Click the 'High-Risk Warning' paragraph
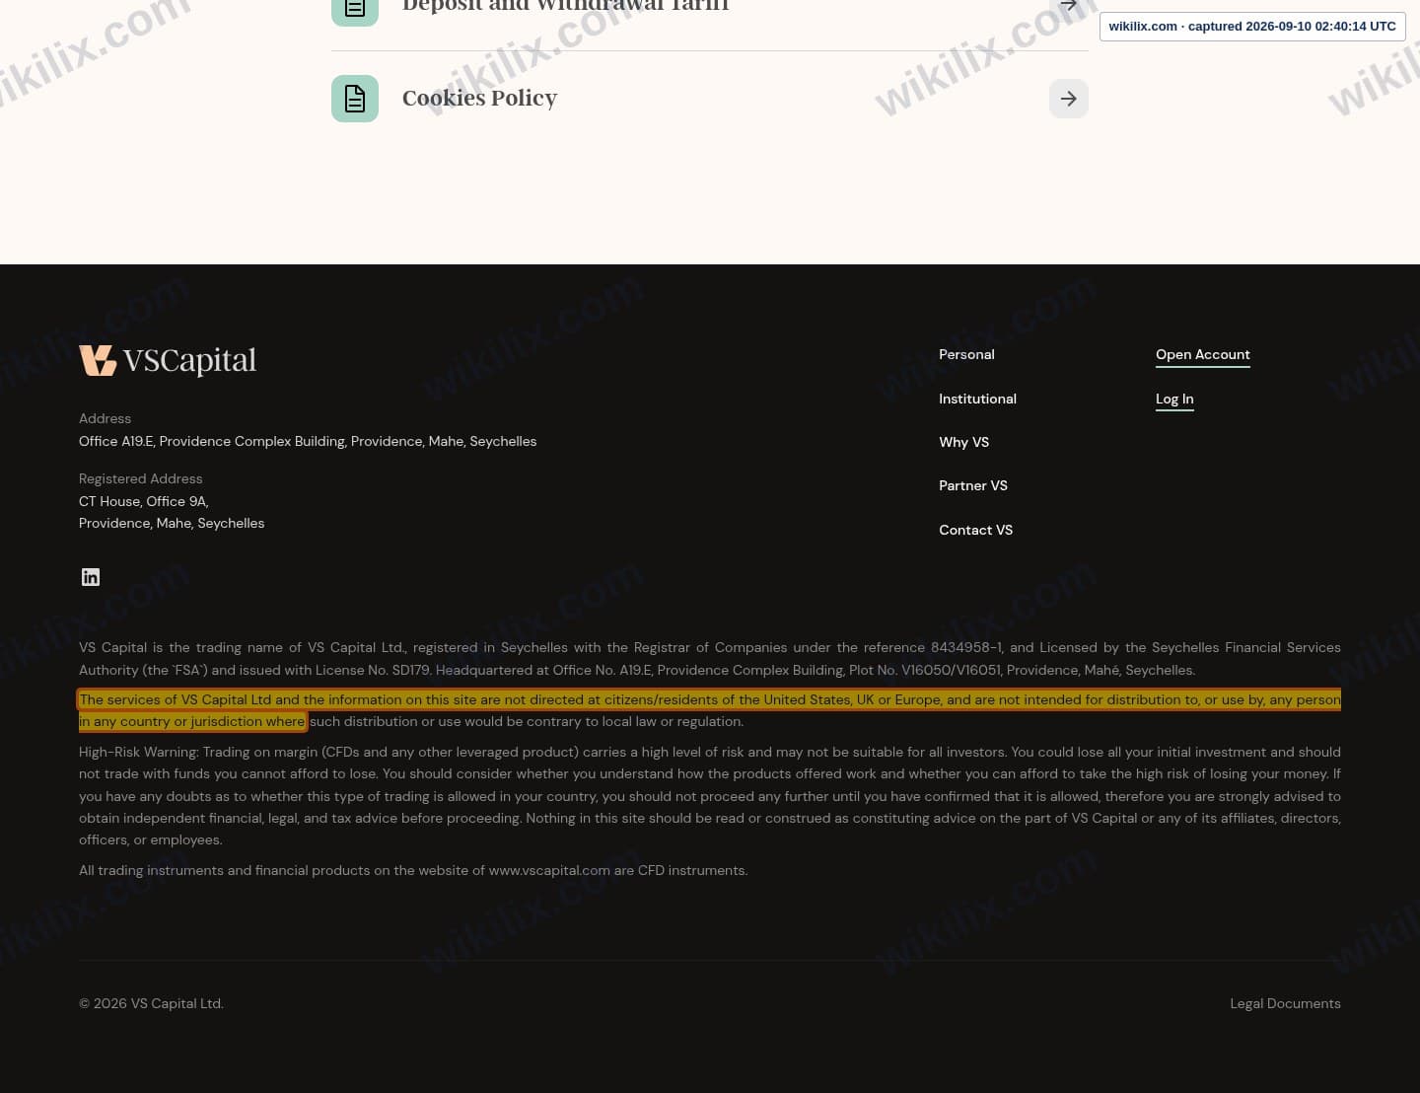Screen dimensions: 1420x1093 [x=710, y=796]
